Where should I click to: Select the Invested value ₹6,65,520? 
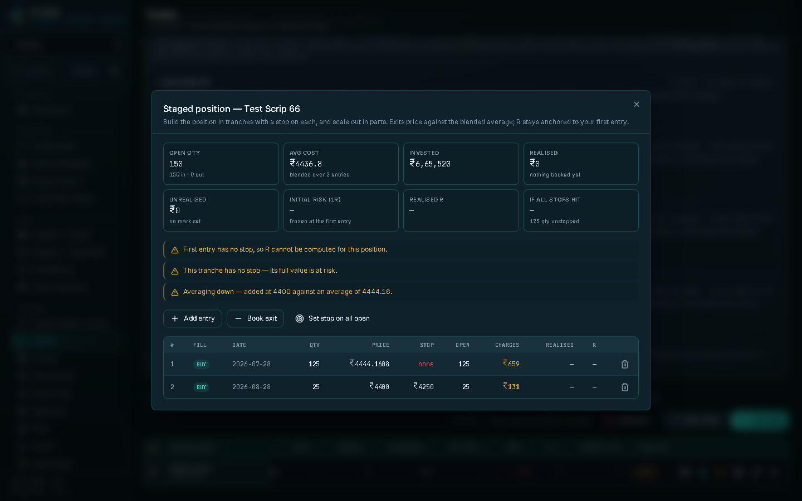point(430,164)
